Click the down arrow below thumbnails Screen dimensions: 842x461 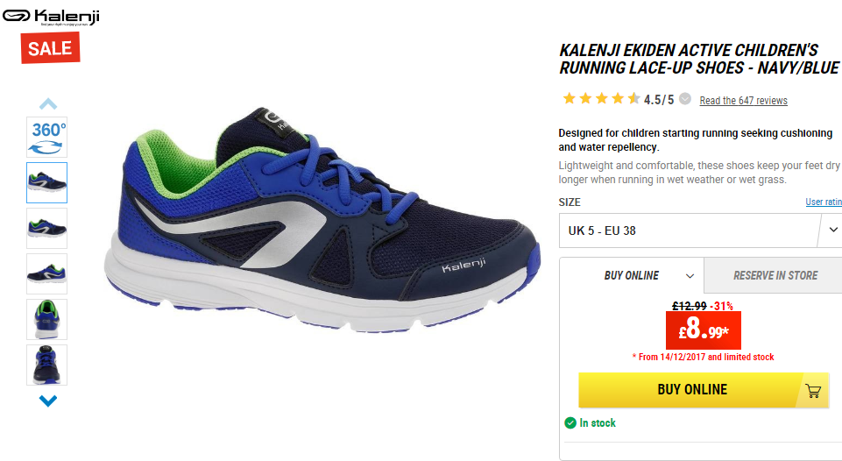tap(48, 401)
